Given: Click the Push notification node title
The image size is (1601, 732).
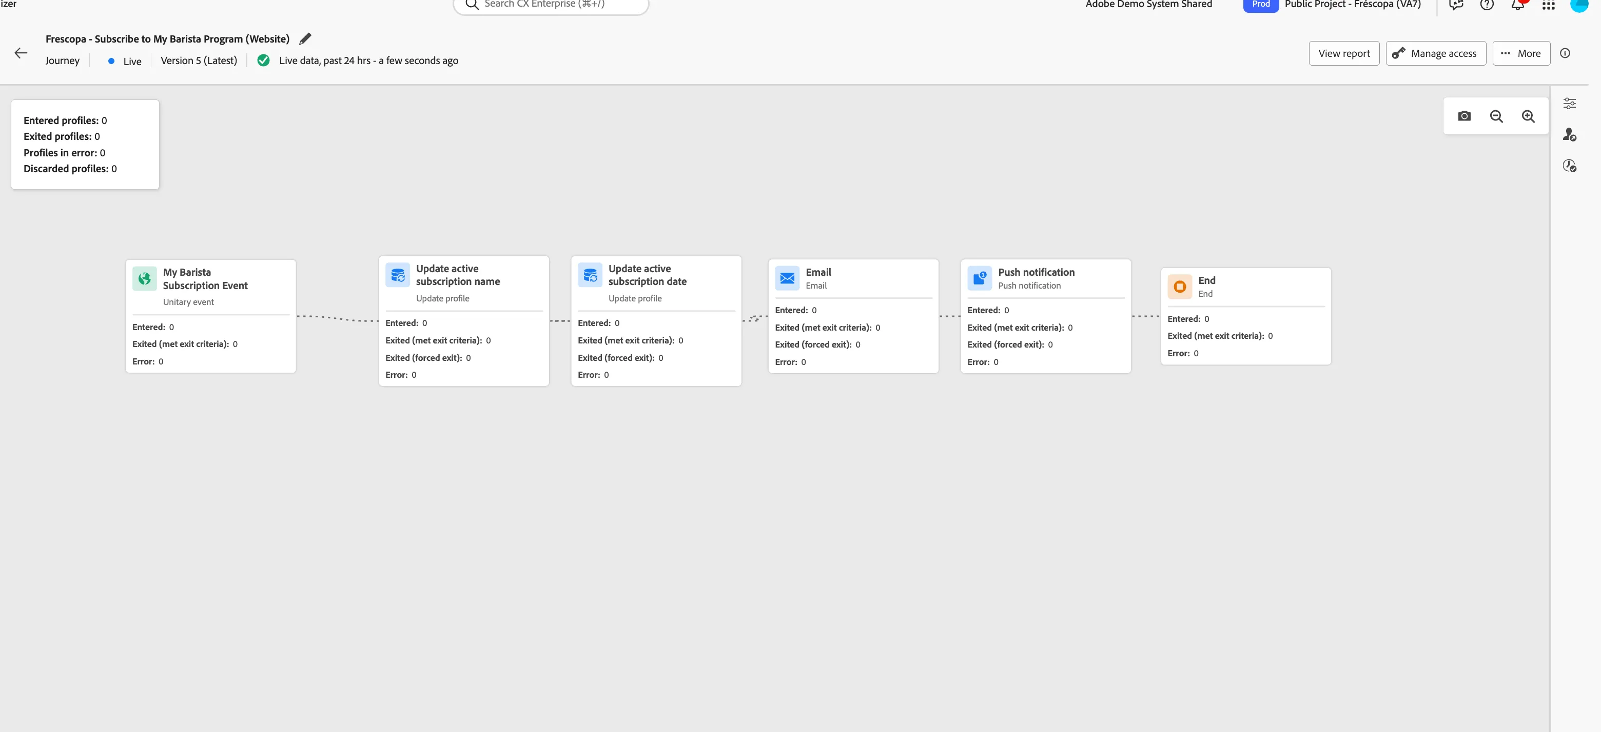Looking at the screenshot, I should coord(1036,272).
